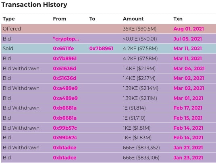Open 0x51636d in the Bid Withdrawn row
Viewport: 216px width, 163px height.
pos(64,69)
